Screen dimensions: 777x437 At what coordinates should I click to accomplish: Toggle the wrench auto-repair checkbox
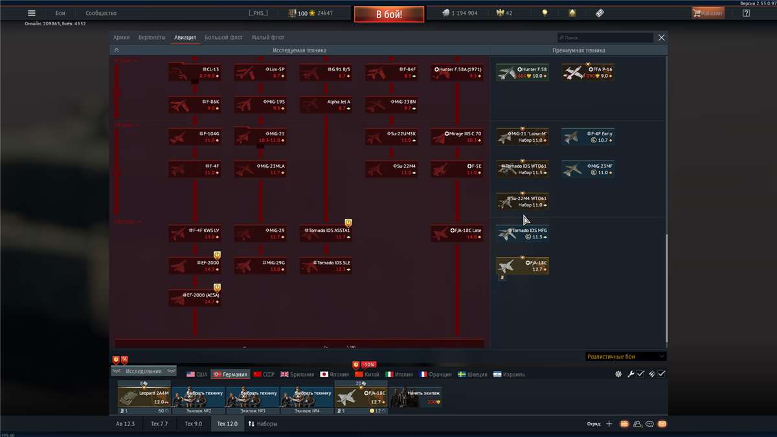coord(640,374)
